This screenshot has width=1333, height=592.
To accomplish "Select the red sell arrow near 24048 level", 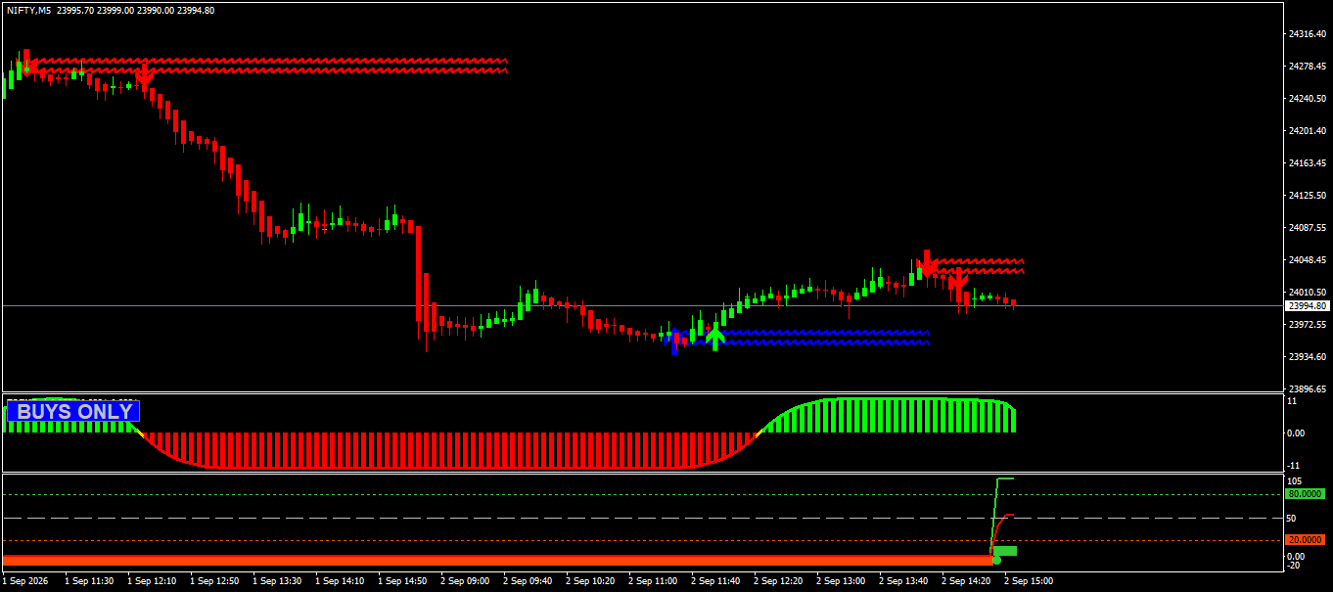I will [x=926, y=263].
